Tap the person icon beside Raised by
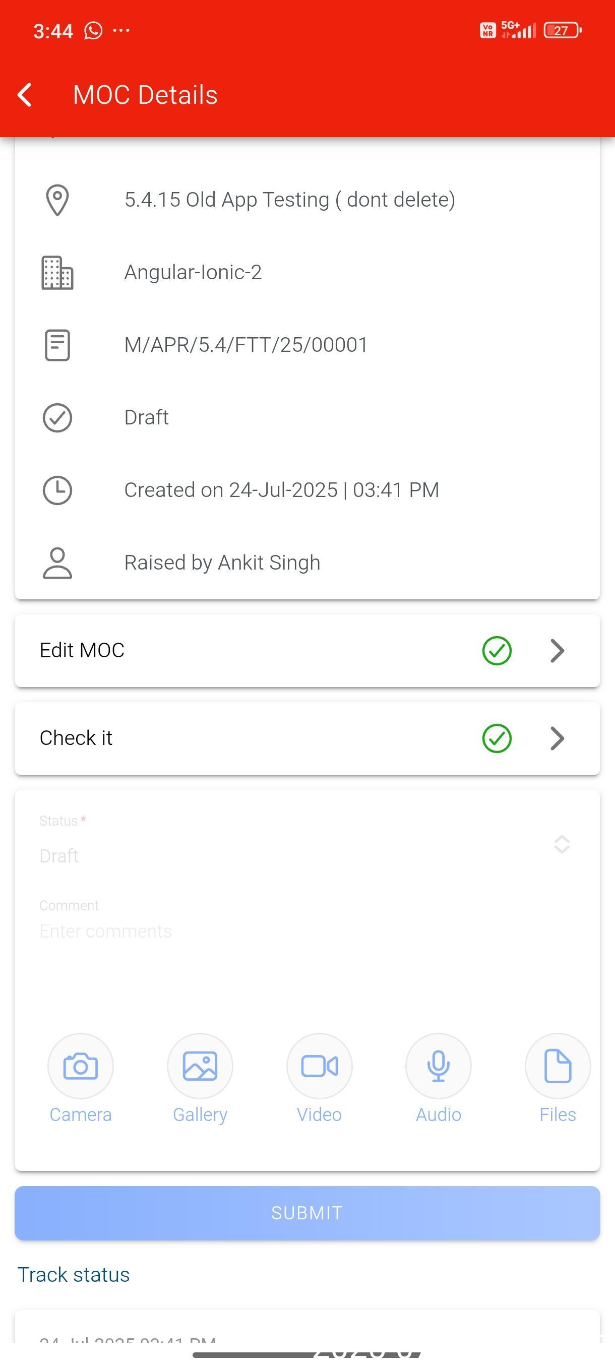 (x=57, y=563)
